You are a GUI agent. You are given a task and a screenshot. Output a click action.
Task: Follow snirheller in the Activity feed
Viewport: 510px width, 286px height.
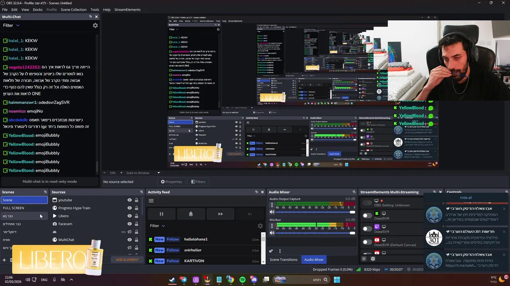(173, 250)
